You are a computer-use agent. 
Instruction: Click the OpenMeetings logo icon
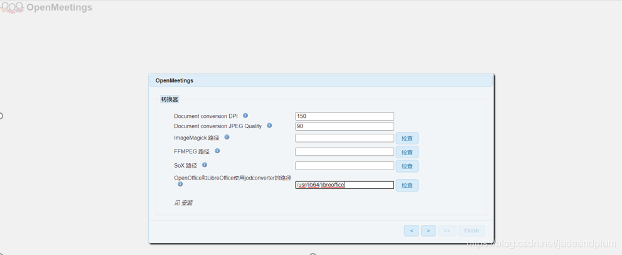[x=12, y=8]
